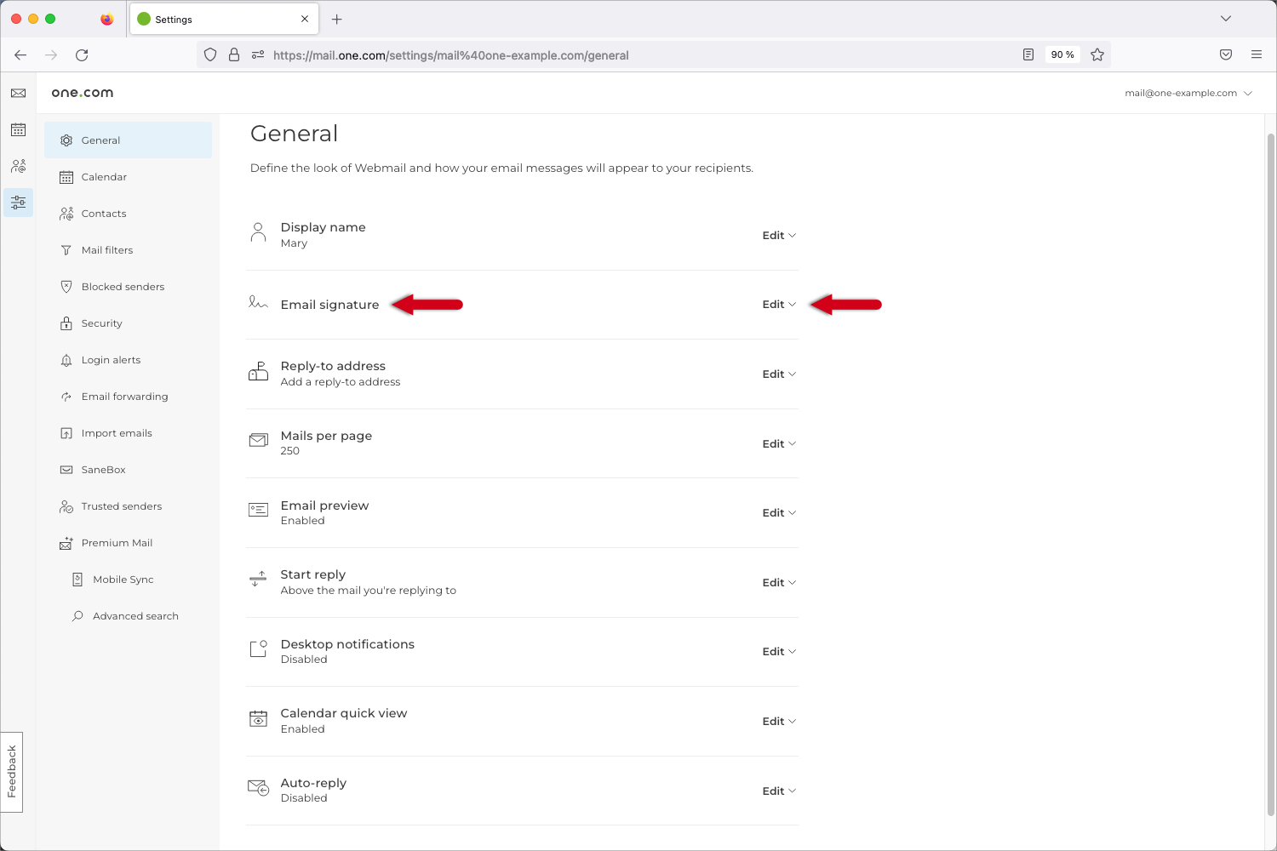Open the mail@one-example.com account dropdown
Viewport: 1277px width, 851px height.
tap(1188, 93)
